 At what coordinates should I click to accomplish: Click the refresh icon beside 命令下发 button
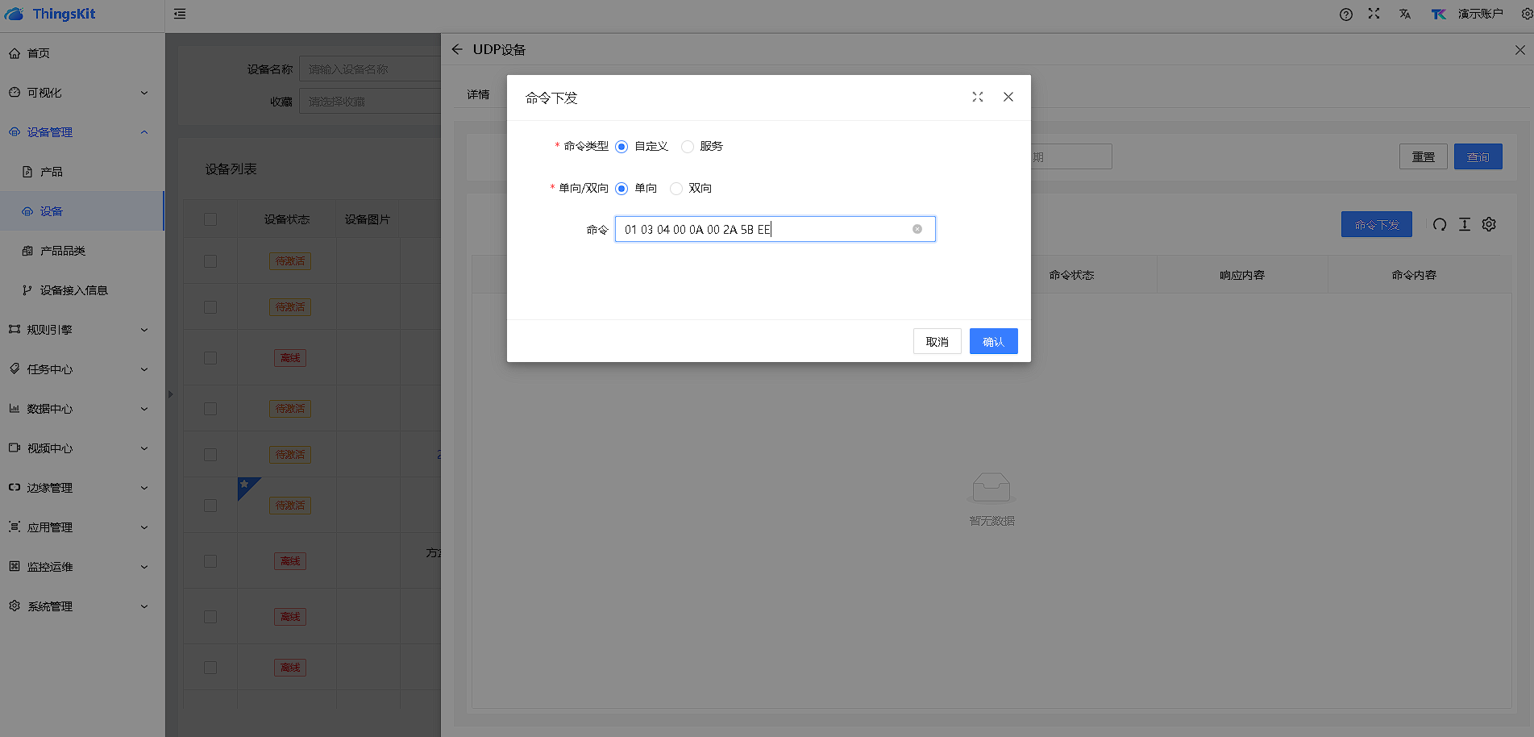1439,224
